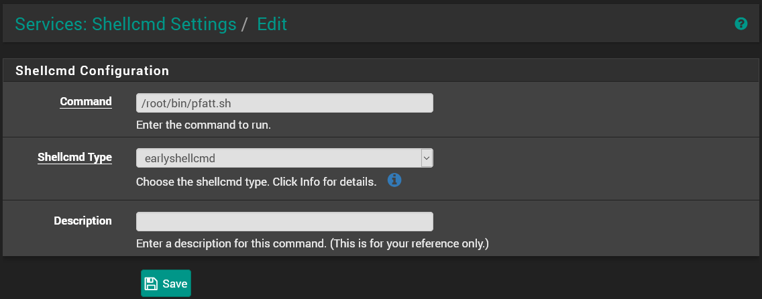Focus the empty Description text box
Screen dimensions: 762x299
(x=284, y=221)
